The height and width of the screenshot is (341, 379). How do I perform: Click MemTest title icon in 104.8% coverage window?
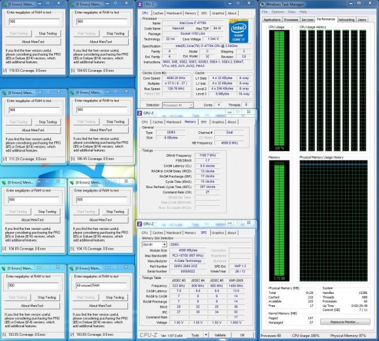4,182
